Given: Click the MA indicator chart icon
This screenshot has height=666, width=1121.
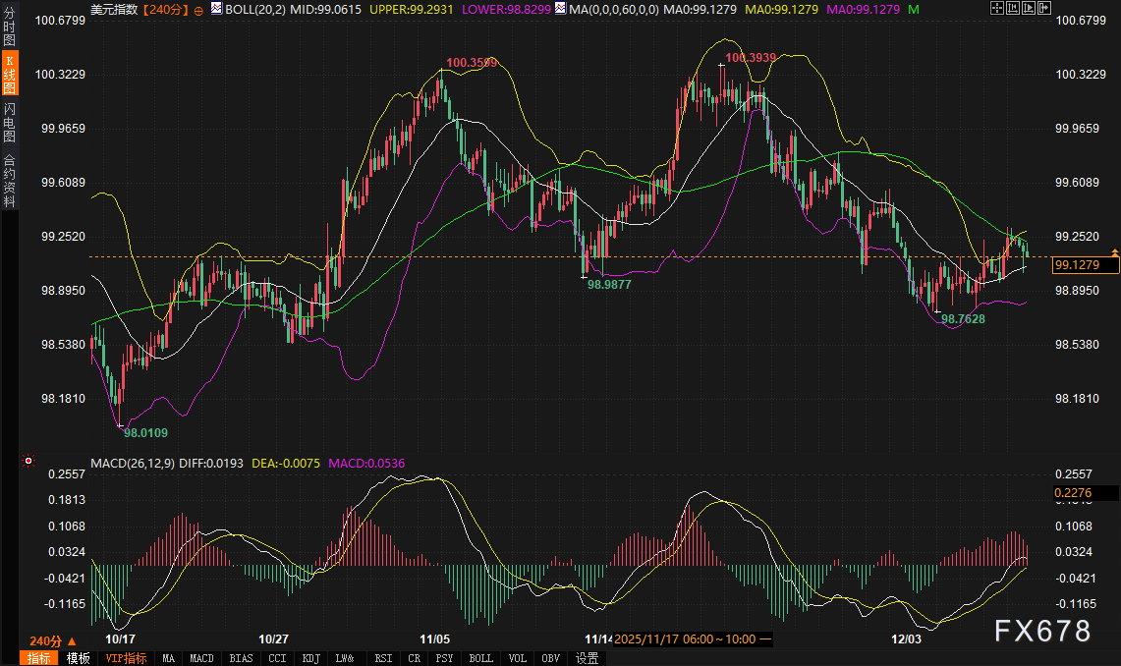Looking at the screenshot, I should [x=560, y=9].
